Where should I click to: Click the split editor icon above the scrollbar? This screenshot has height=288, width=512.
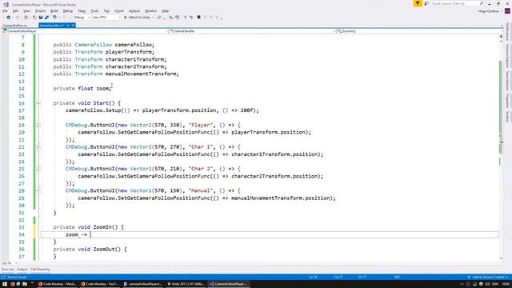(502, 37)
